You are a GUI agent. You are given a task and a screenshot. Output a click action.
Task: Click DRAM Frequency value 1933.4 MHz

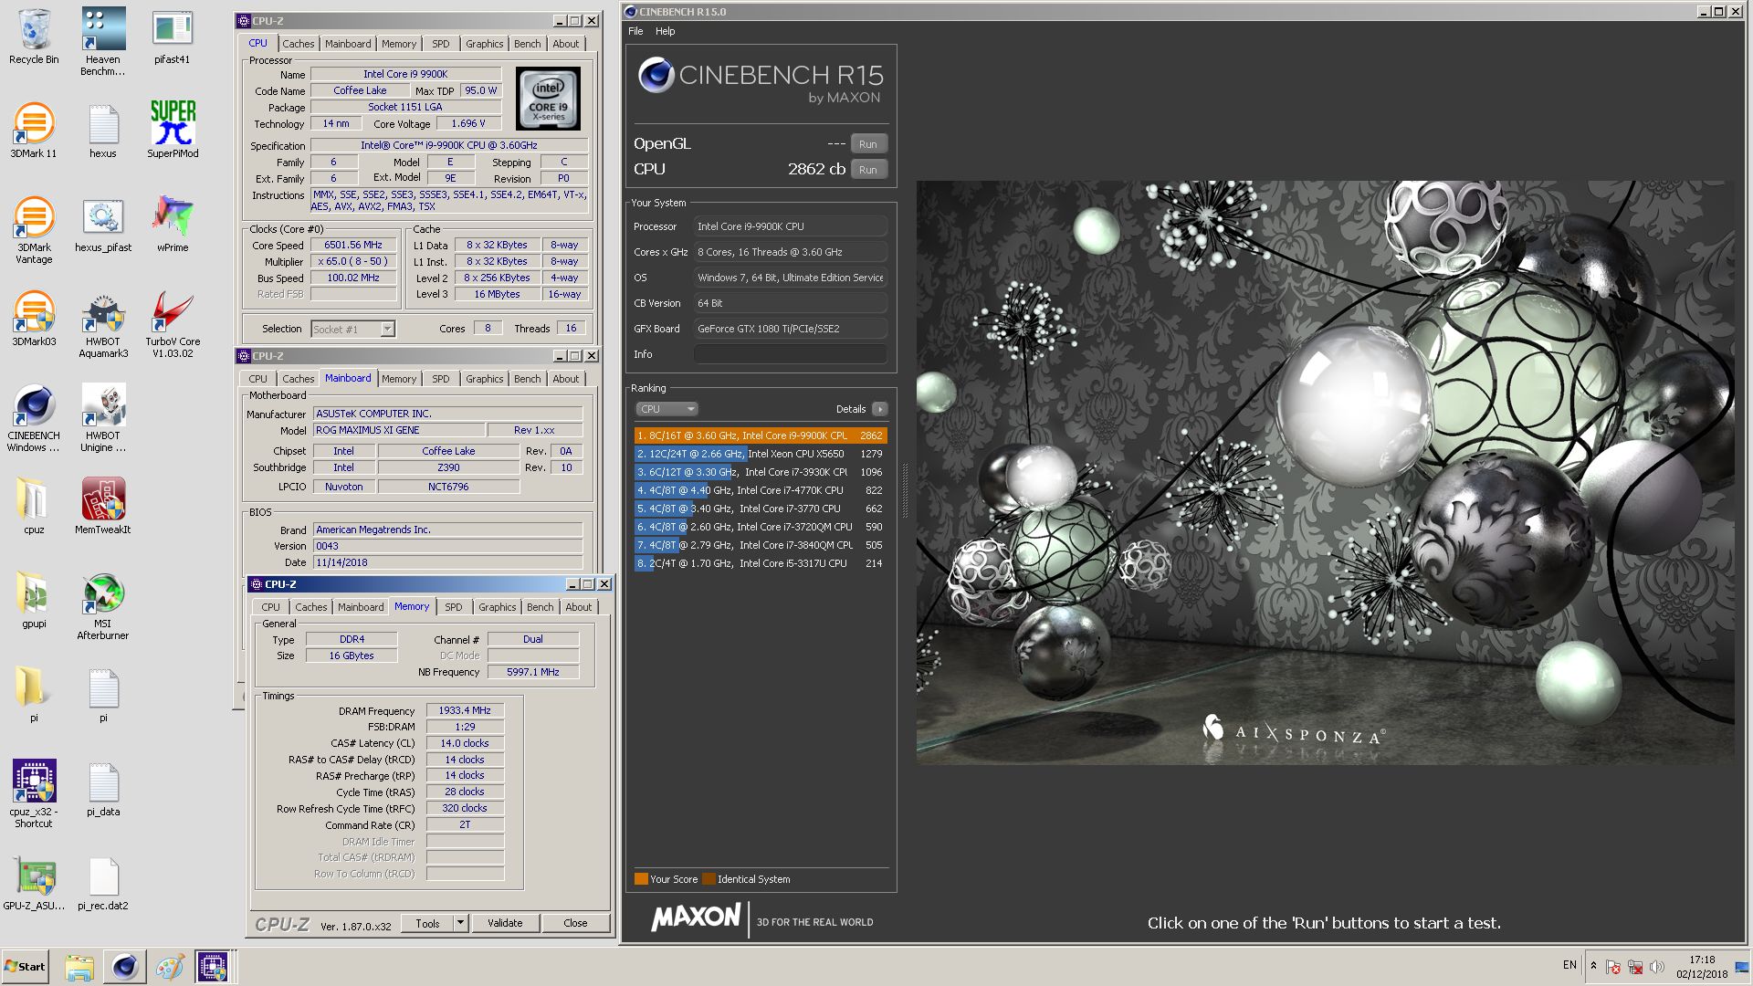[x=465, y=710]
